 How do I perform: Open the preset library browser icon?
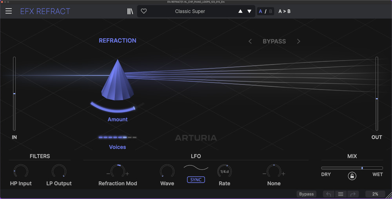click(x=130, y=11)
